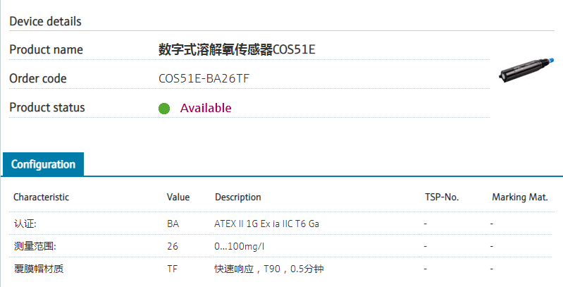Select the order code COS51E-BA26TF text
Image resolution: width=563 pixels, height=287 pixels.
pyautogui.click(x=204, y=78)
